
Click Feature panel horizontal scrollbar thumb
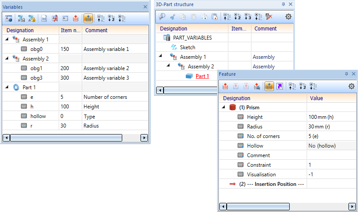[258, 206]
